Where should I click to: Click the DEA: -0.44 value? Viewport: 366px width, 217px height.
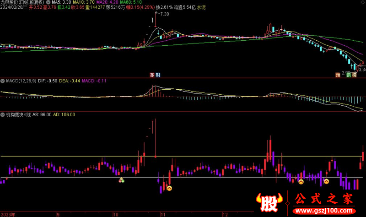coord(70,81)
